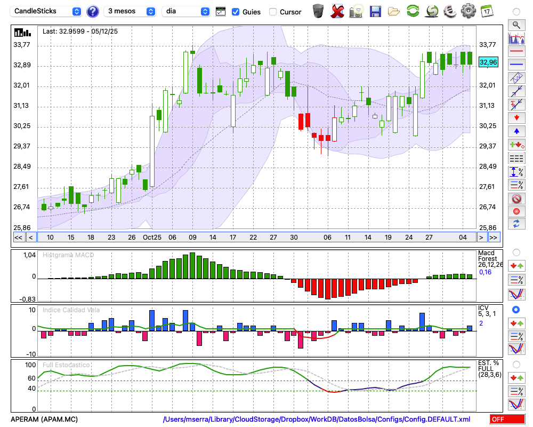Open the yellow folder icon
This screenshot has width=533, height=427.
(394, 11)
